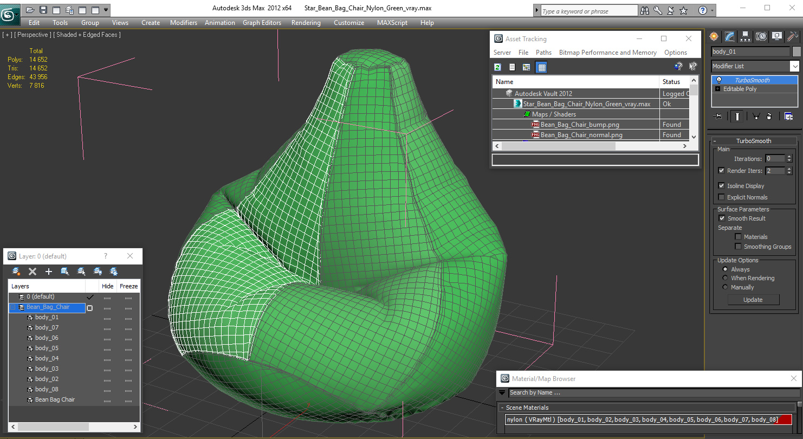
Task: Toggle TurboSmooth lightbulb in modifier stack
Action: tap(719, 80)
